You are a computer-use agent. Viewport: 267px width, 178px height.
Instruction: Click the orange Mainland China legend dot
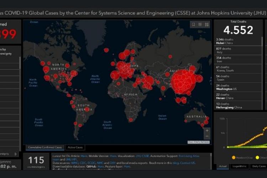(234, 158)
